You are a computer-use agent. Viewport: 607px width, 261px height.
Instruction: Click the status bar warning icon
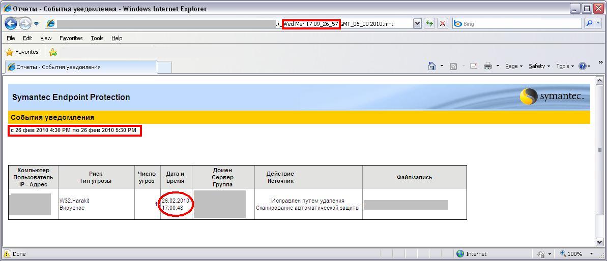click(7, 254)
